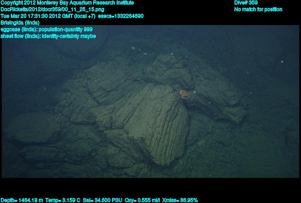Click the 'Brisingida (linda)' annotation
The height and width of the screenshot is (203, 301).
[x=20, y=23]
